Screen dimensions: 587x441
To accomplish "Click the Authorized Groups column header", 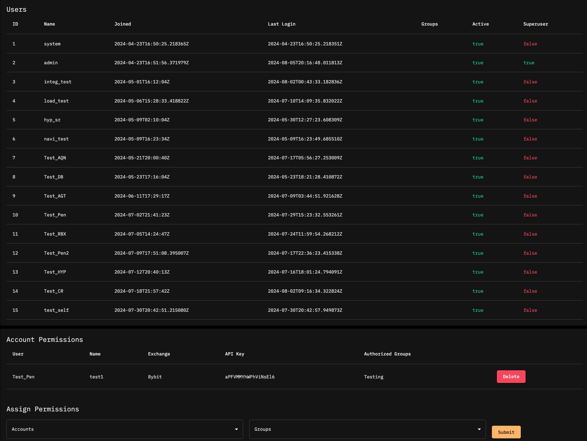I will pos(387,354).
